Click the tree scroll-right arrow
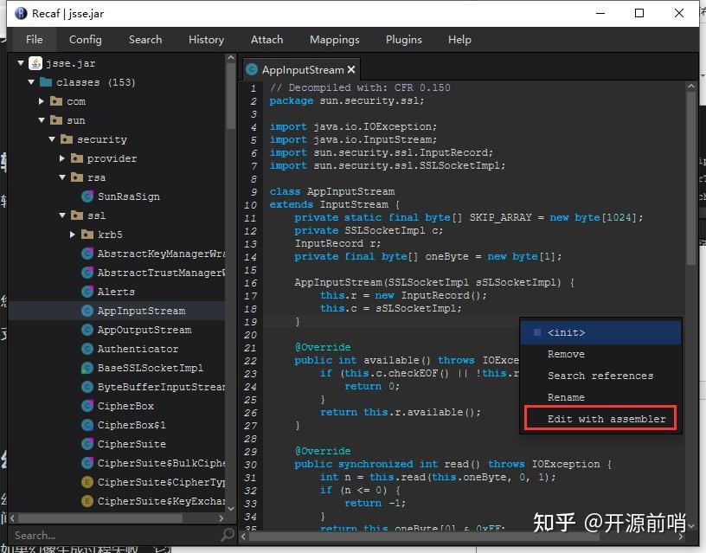The height and width of the screenshot is (553, 706). [221, 518]
